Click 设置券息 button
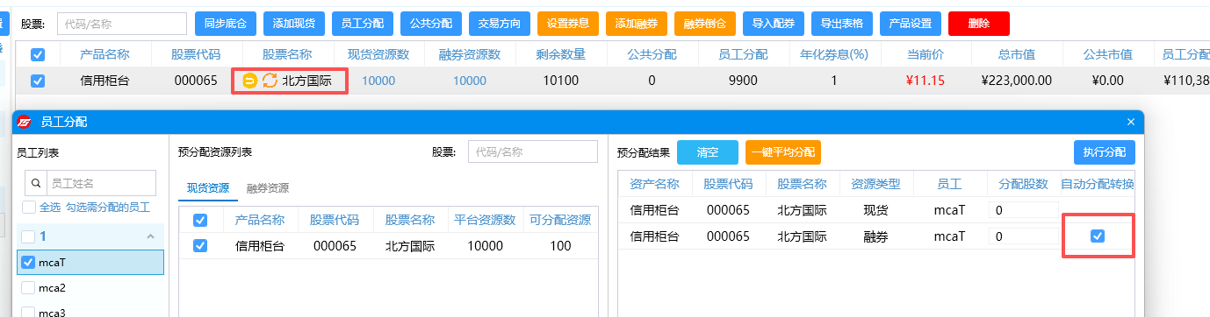 [x=568, y=24]
